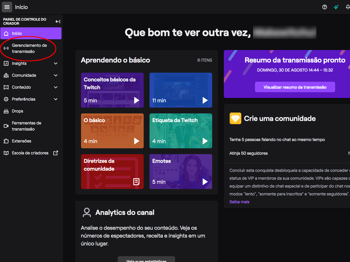Click the Preferências gear icon
Image resolution: width=350 pixels, height=262 pixels.
(x=6, y=99)
